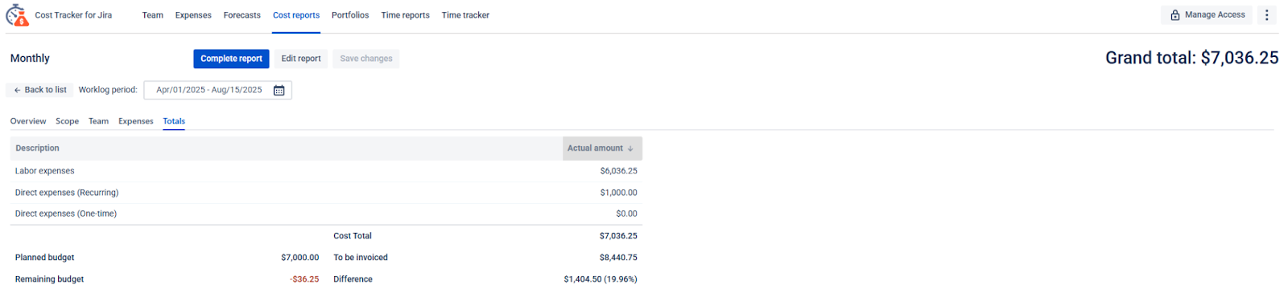Click the back arrow icon
The image size is (1288, 293).
click(x=18, y=90)
